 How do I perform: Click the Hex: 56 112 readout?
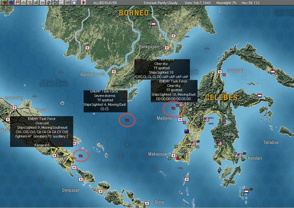click(250, 3)
